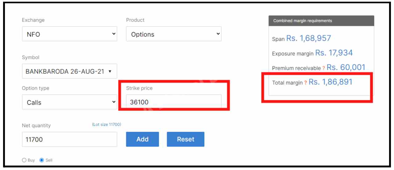Click the Premium receivable amount Rs. 60,001
The height and width of the screenshot is (170, 394).
(346, 67)
